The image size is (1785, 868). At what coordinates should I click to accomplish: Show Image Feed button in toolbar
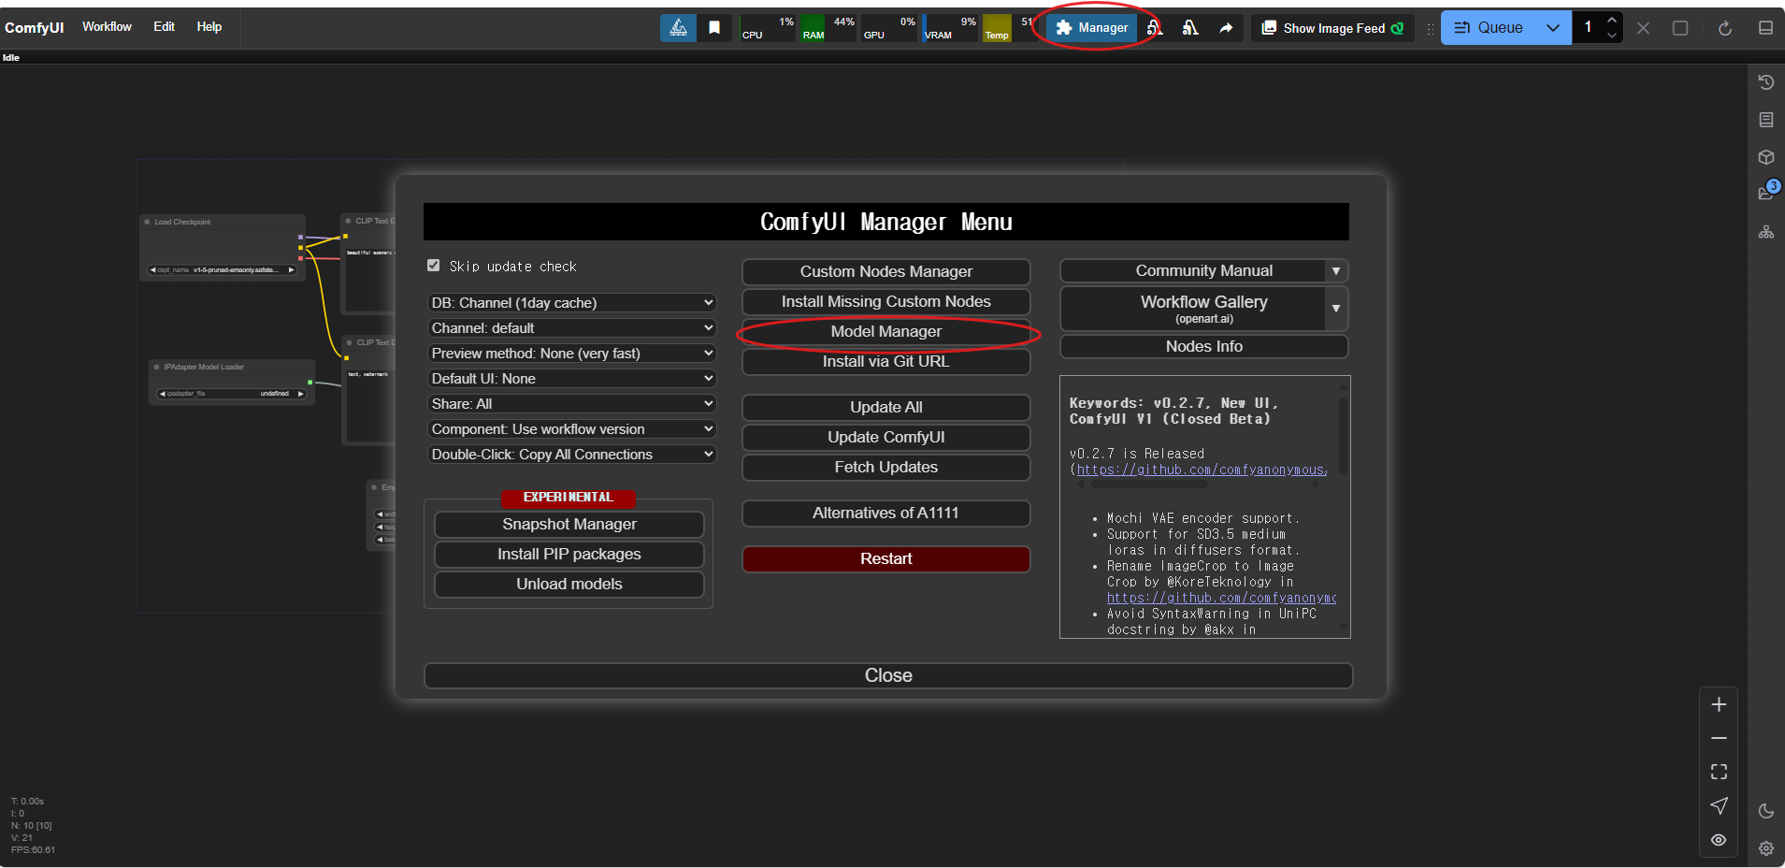coord(1332,28)
